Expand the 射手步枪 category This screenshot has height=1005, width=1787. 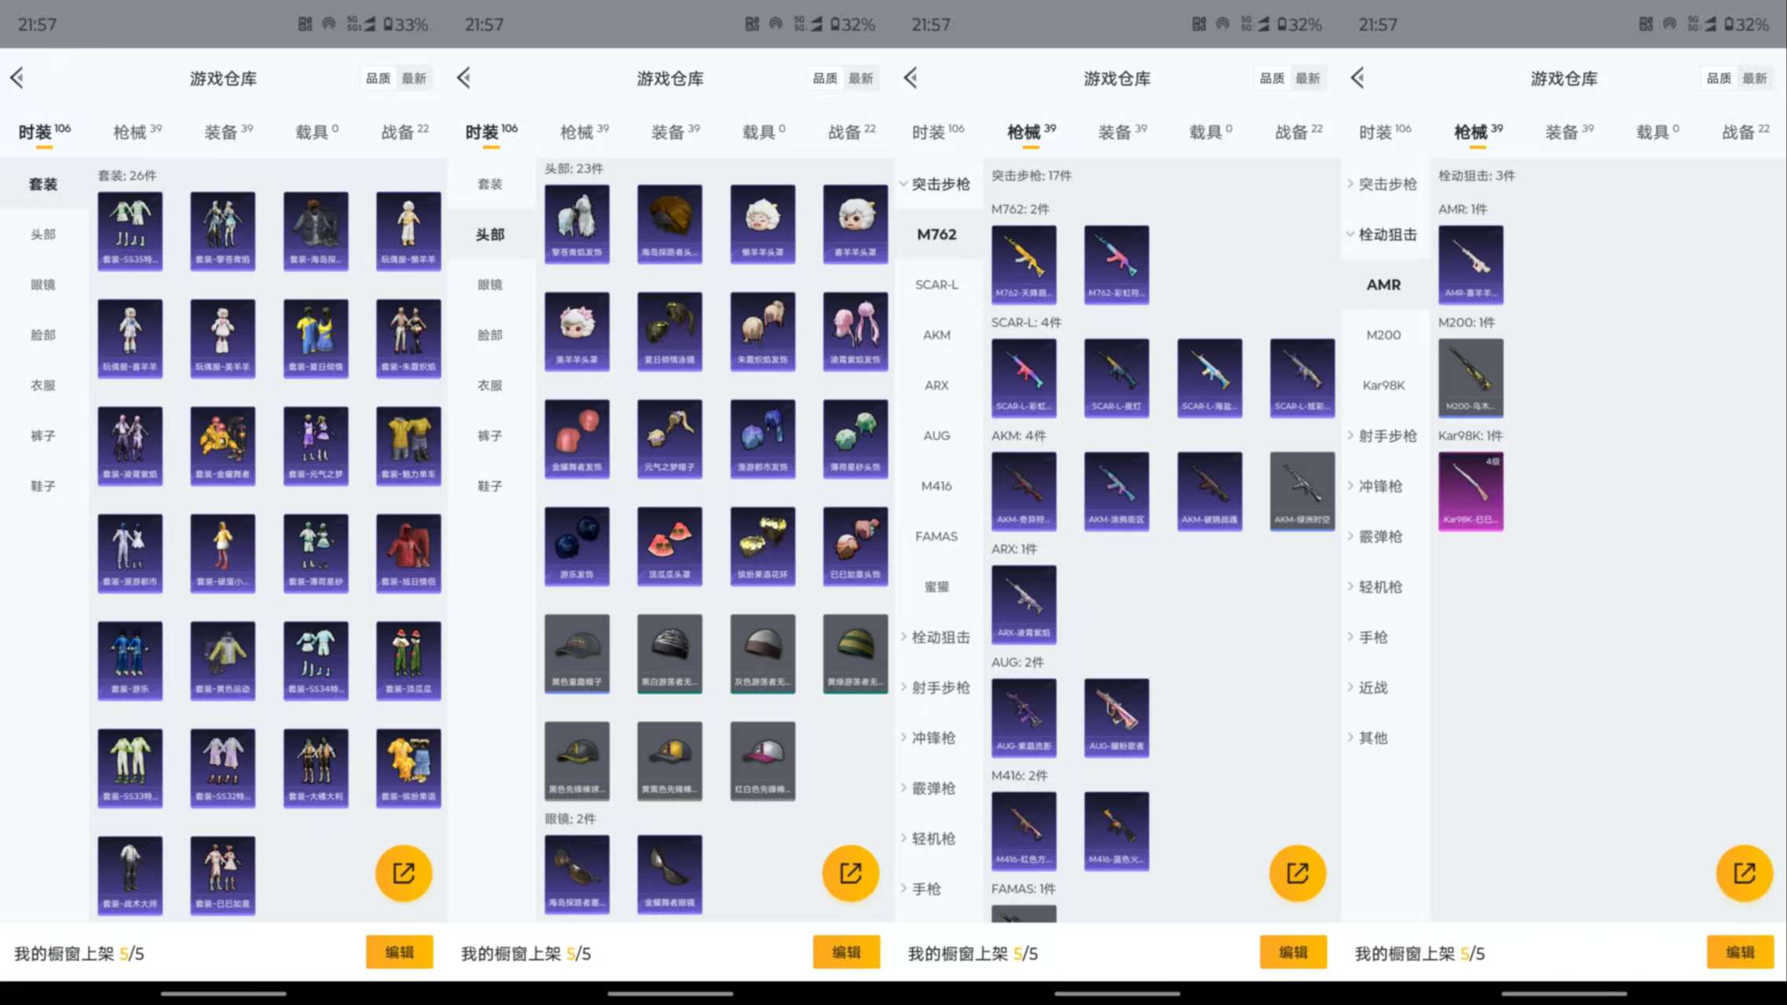[939, 687]
